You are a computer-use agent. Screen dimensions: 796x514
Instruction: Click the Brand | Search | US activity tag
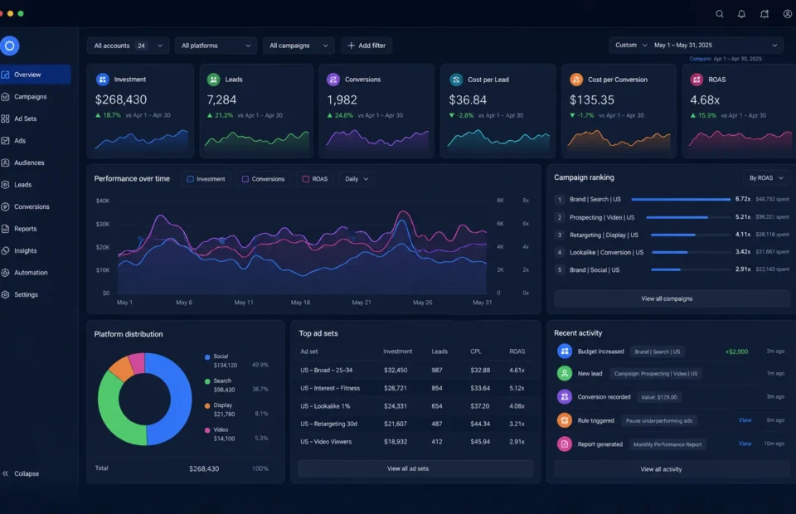point(657,352)
